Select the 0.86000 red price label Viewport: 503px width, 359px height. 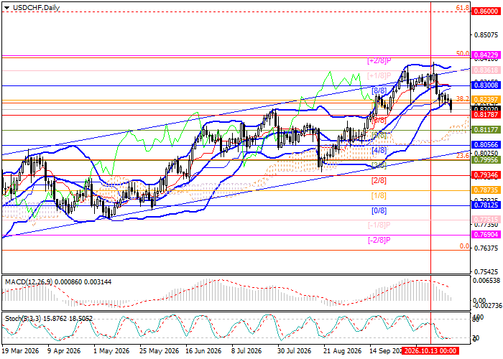pos(486,11)
